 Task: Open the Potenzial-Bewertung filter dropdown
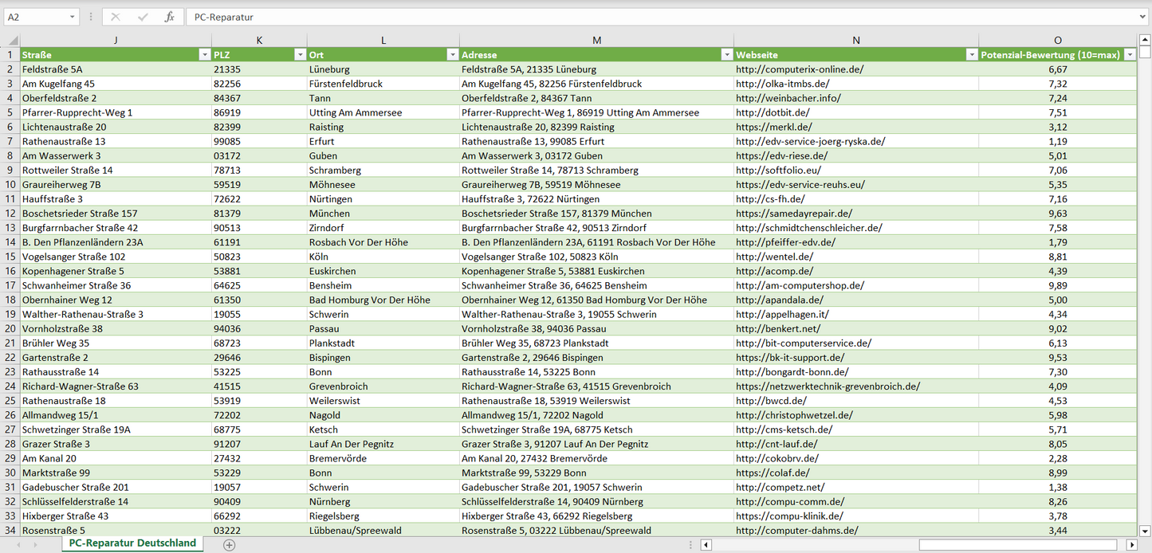[1129, 55]
